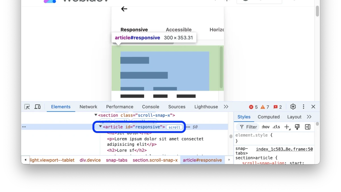The width and height of the screenshot is (341, 192).
Task: Activate the inspect element picker icon
Action: click(x=27, y=107)
